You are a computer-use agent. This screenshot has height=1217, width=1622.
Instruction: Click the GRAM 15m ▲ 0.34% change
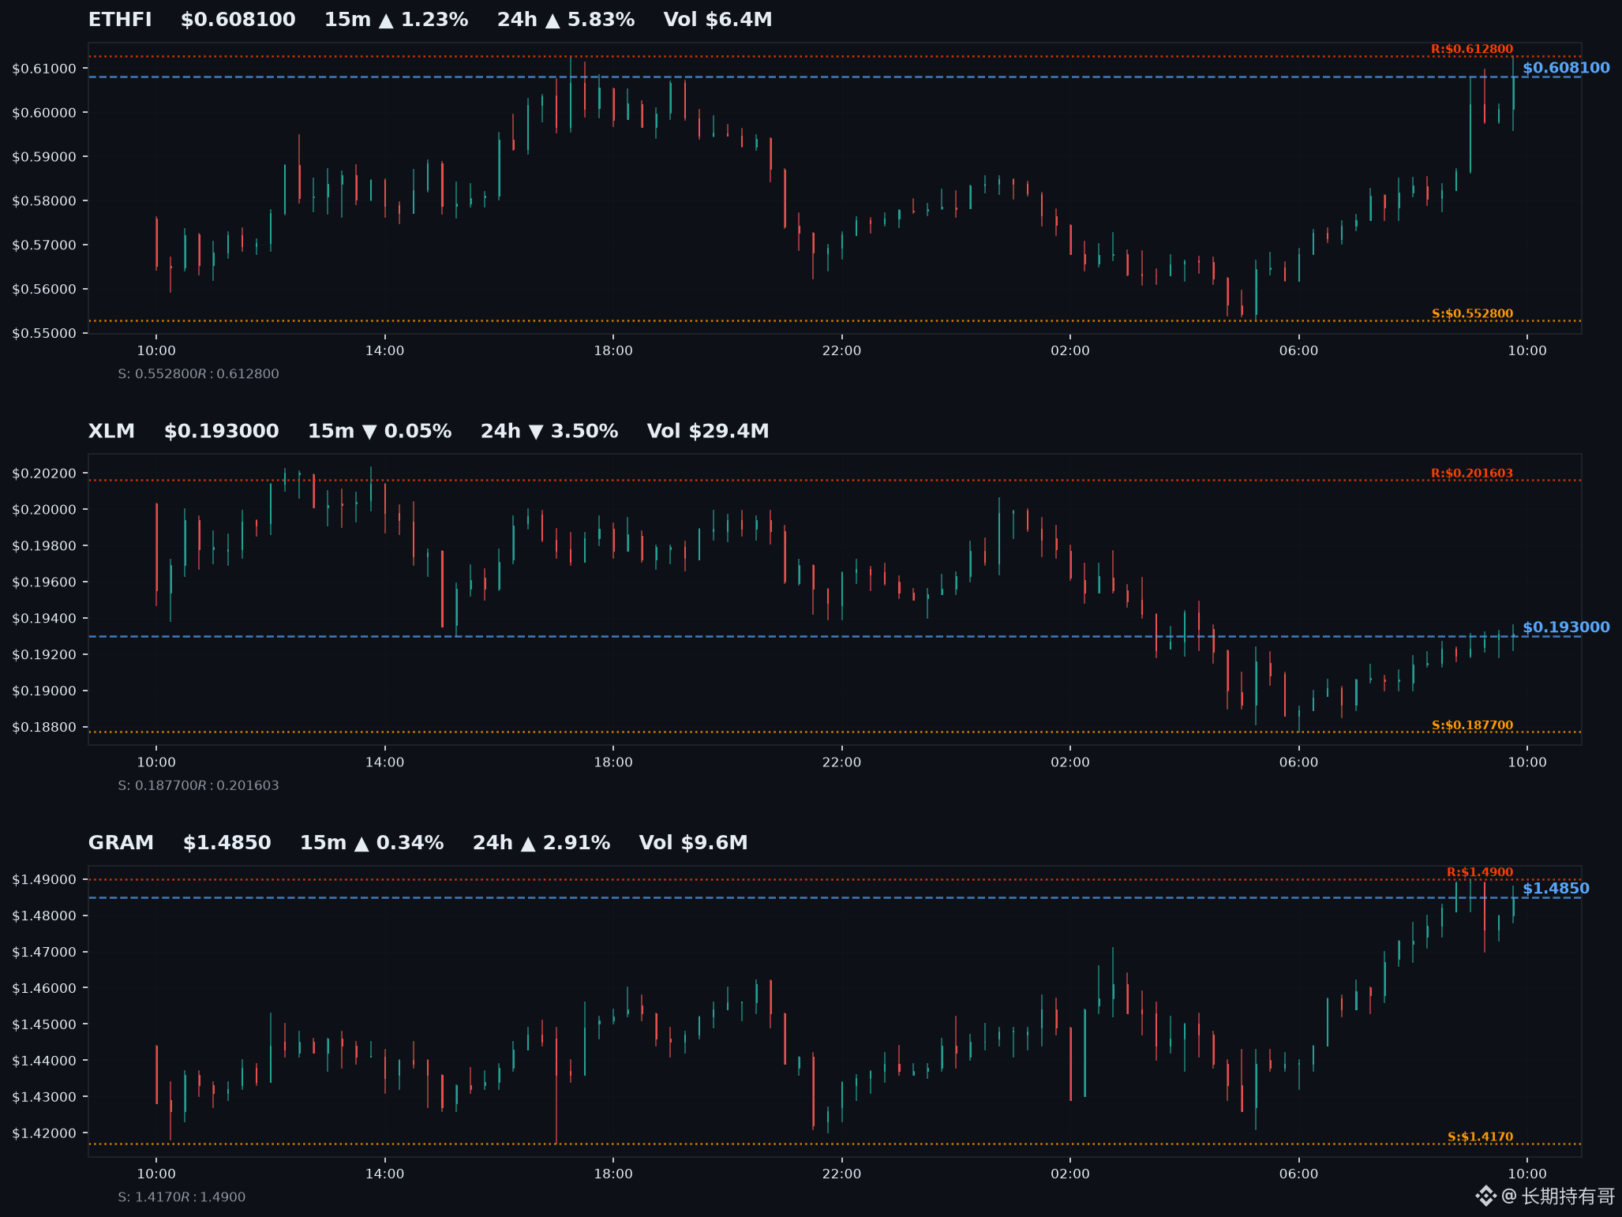[372, 843]
